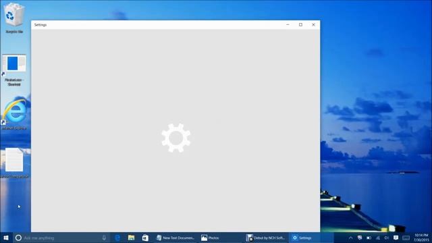
Task: Open the touch keyboard tray icon
Action: 406,238
